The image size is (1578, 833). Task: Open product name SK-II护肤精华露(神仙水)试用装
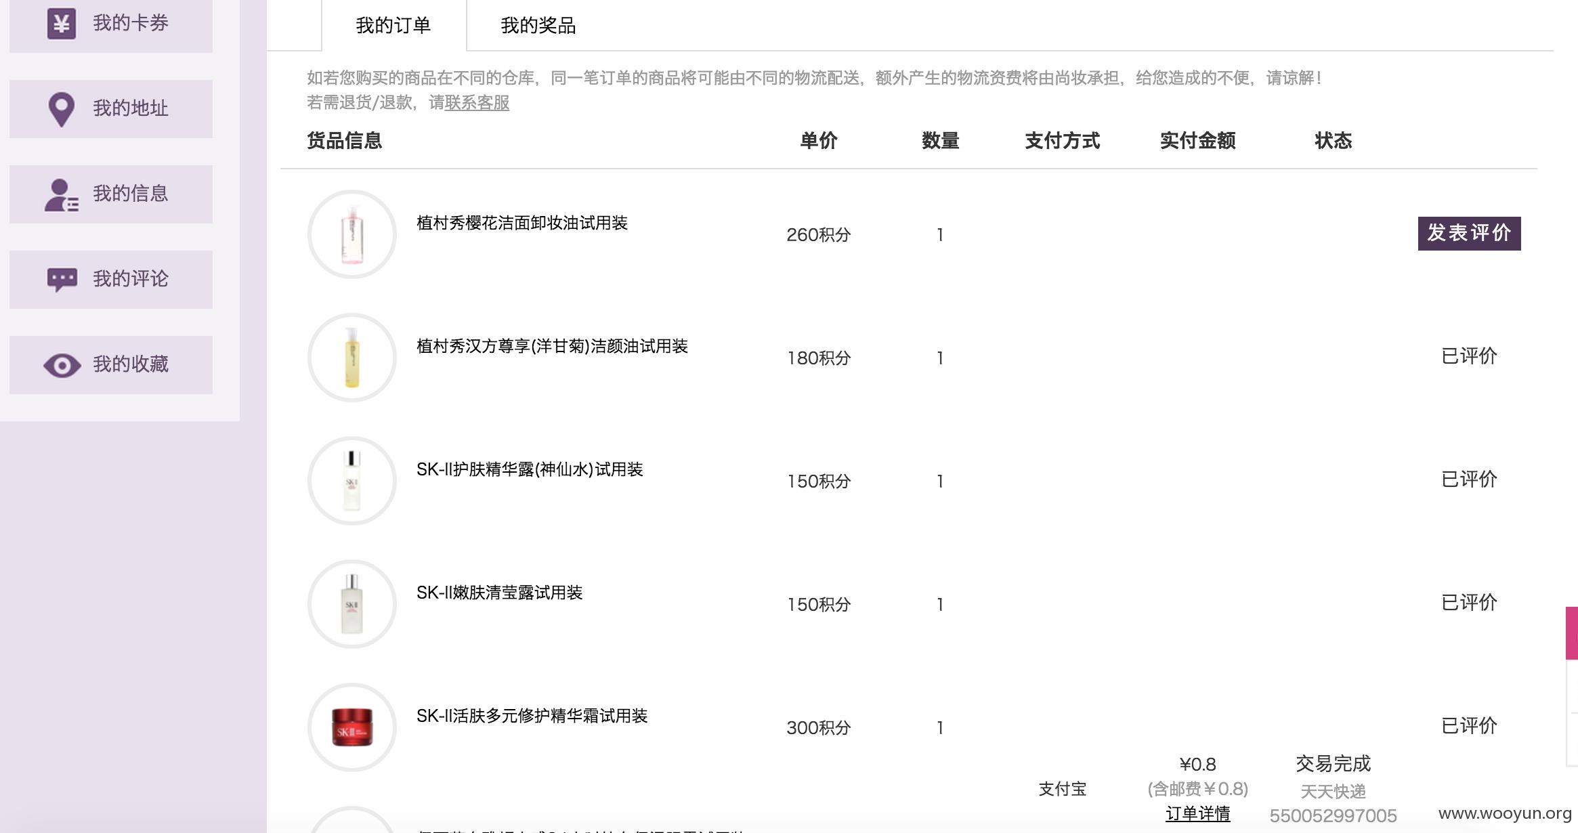pyautogui.click(x=530, y=469)
